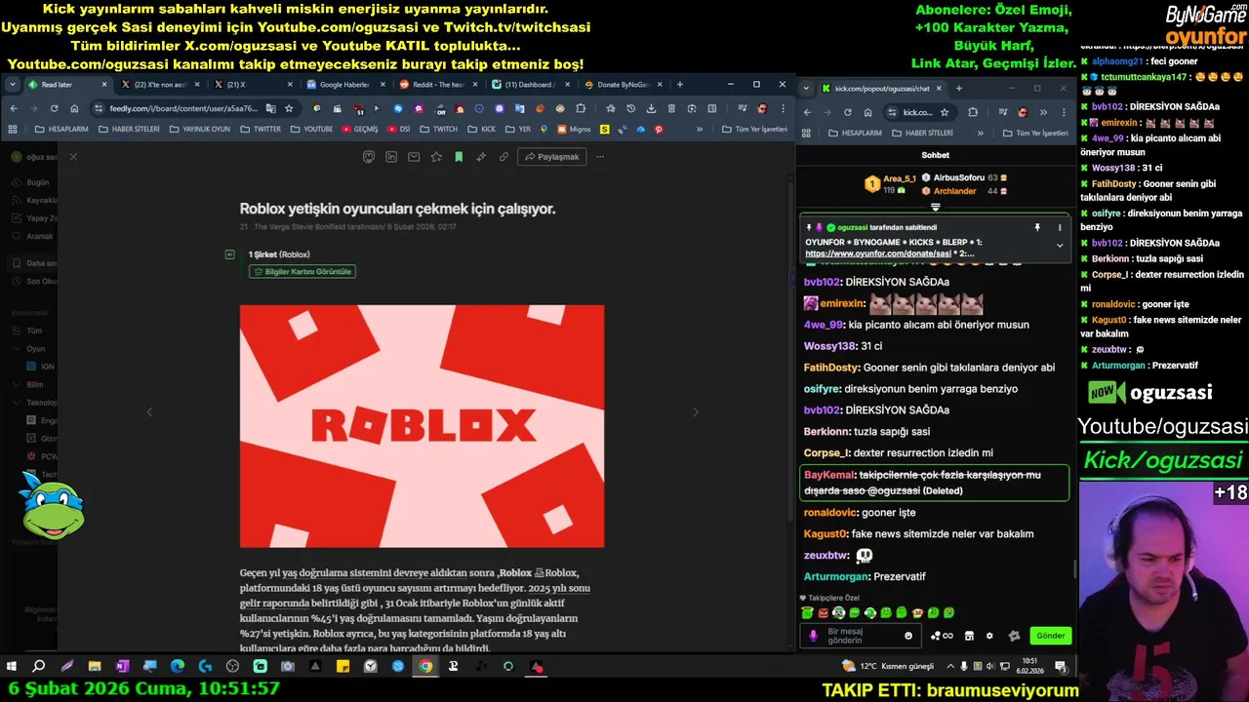Open the GEÇMİŞ YouTube bookmark
Viewport: 1249px width, 702px height.
click(x=360, y=129)
